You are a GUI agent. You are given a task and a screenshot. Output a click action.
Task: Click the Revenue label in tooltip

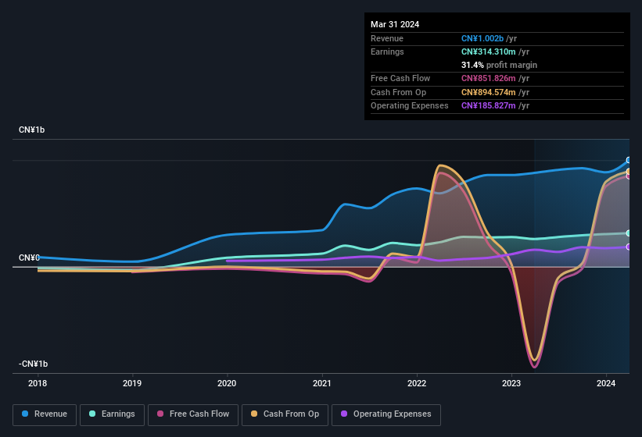[387, 38]
